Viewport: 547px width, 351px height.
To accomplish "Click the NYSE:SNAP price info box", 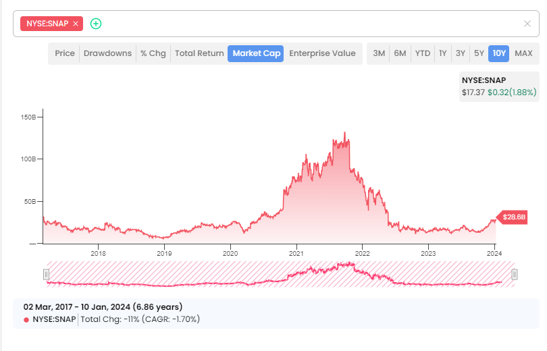I will (x=499, y=86).
